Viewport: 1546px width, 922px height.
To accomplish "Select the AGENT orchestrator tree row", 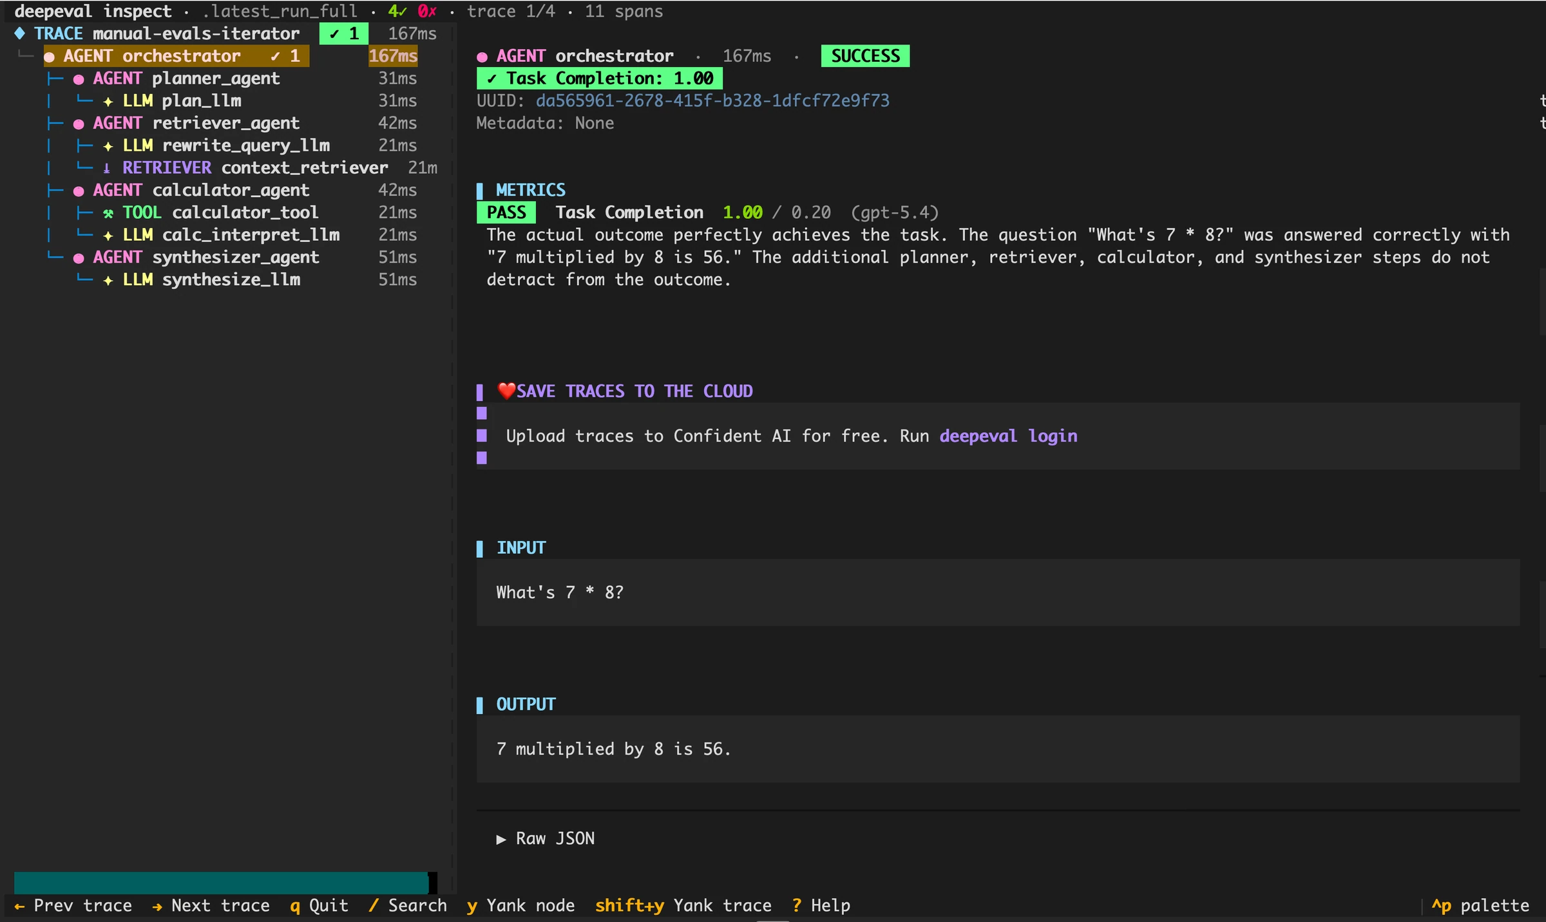I will coord(231,56).
